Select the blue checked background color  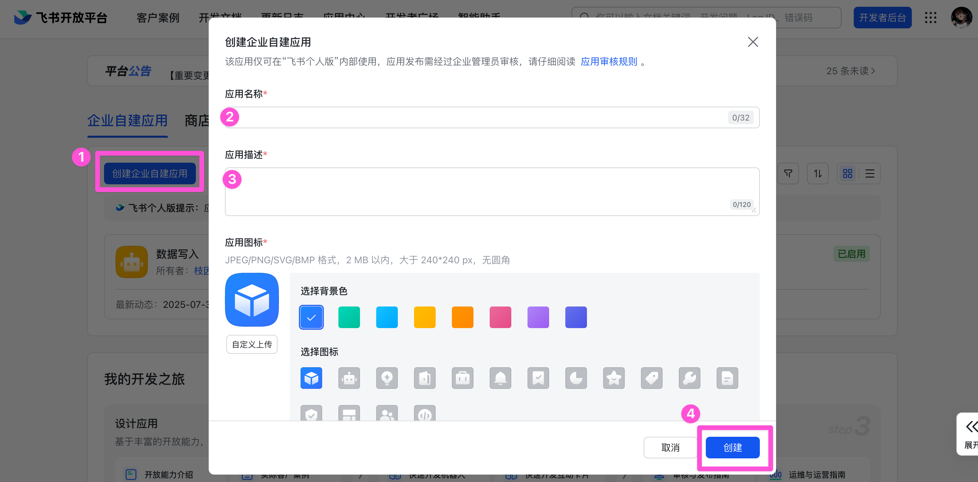[x=311, y=317]
